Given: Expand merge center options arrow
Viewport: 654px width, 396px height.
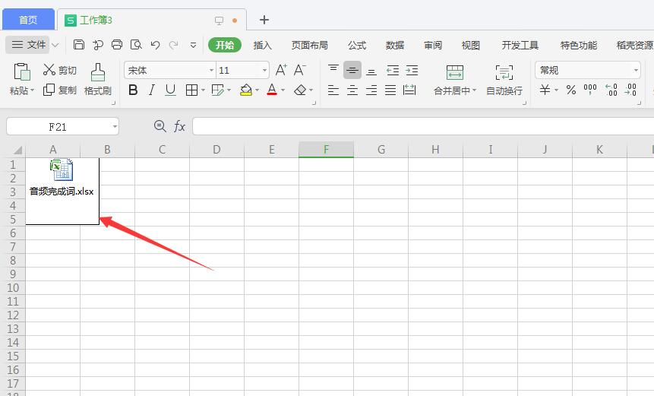Looking at the screenshot, I should 474,90.
